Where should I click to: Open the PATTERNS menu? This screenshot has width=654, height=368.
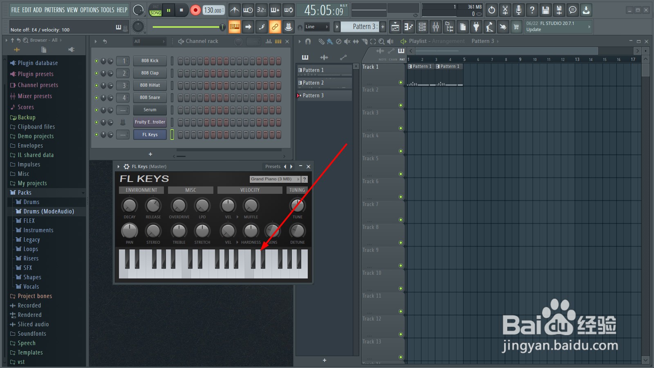54,10
